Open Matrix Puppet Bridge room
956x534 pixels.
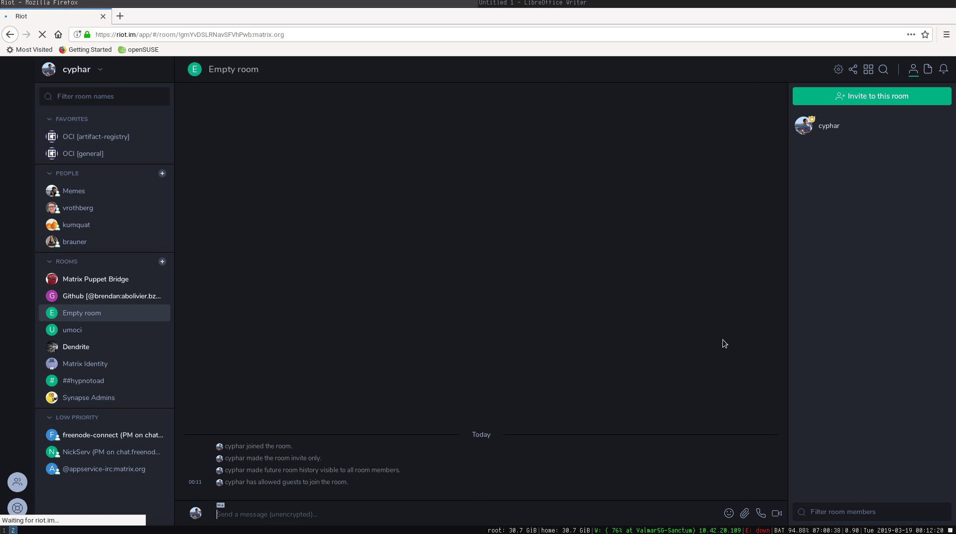(x=105, y=279)
